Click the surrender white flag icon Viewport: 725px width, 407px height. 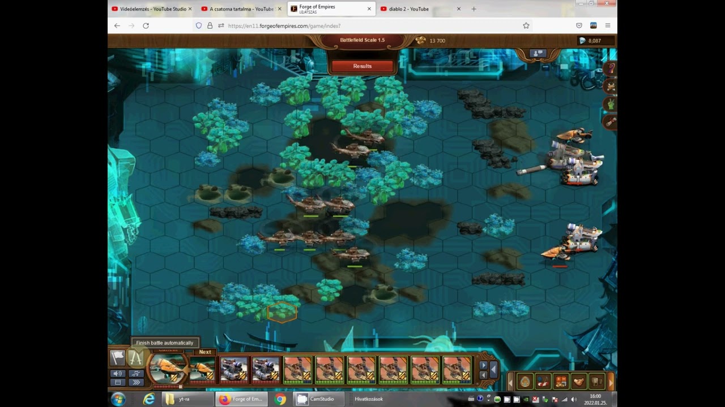(117, 357)
